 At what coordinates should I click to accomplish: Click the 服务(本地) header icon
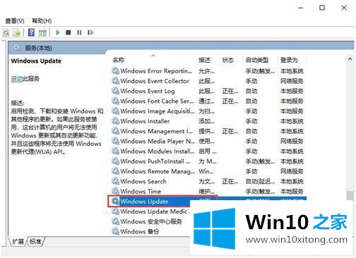[16, 48]
